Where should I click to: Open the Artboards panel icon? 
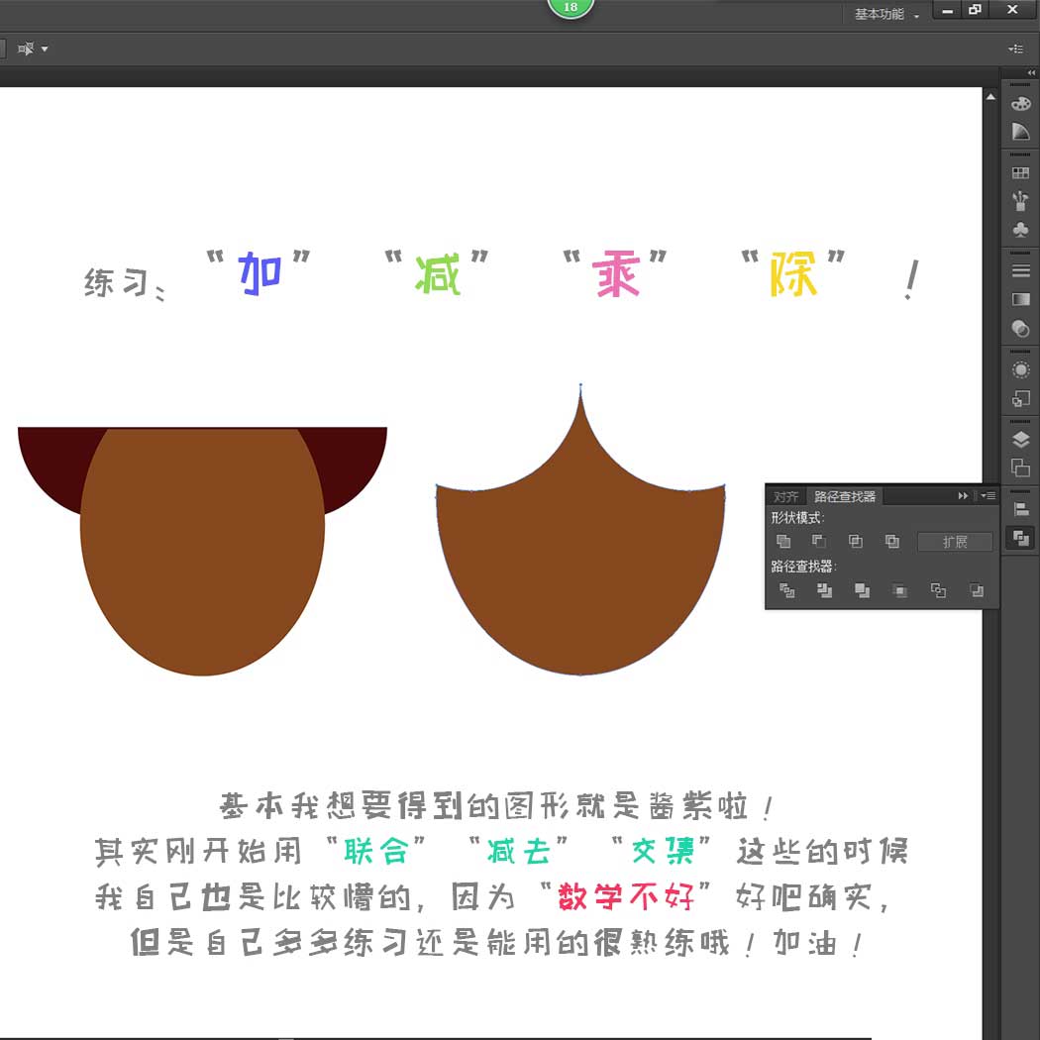click(1021, 468)
